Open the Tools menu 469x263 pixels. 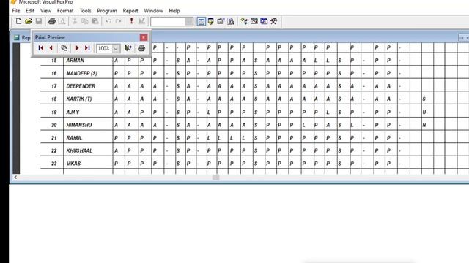coord(85,11)
